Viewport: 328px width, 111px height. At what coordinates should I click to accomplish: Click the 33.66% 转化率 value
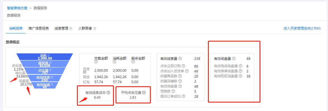pos(22,76)
